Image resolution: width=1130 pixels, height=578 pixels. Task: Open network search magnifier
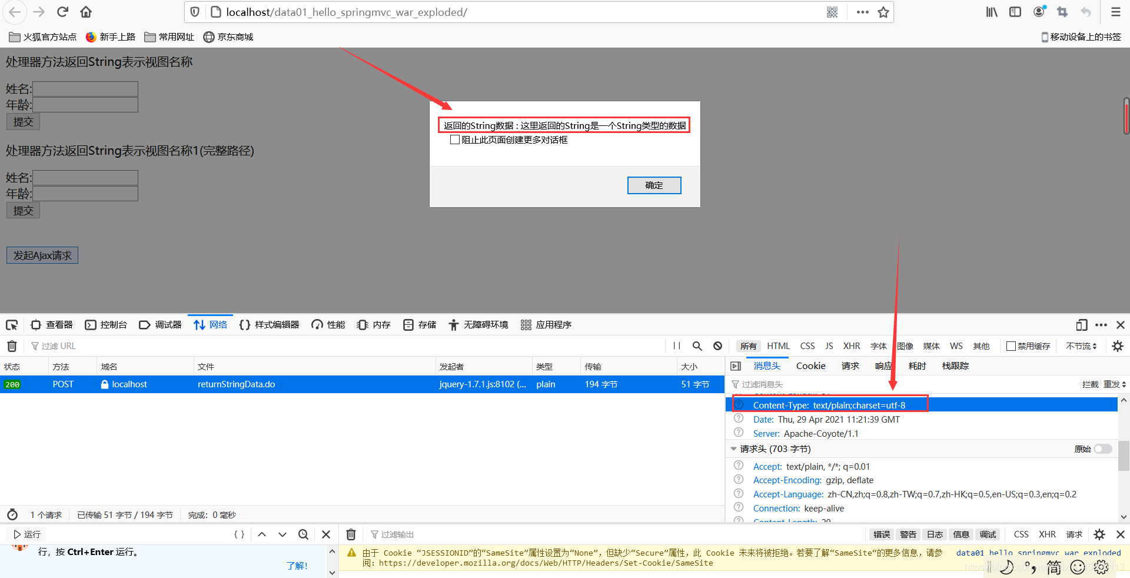point(697,346)
